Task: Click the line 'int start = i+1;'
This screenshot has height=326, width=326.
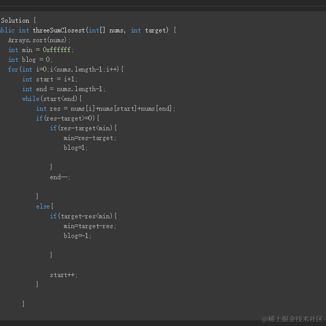Action: [x=50, y=79]
